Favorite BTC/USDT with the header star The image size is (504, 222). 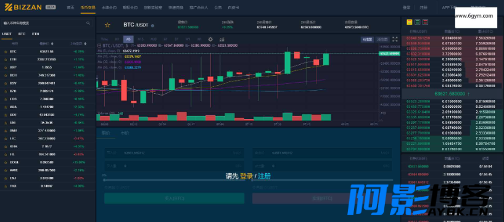tap(107, 25)
